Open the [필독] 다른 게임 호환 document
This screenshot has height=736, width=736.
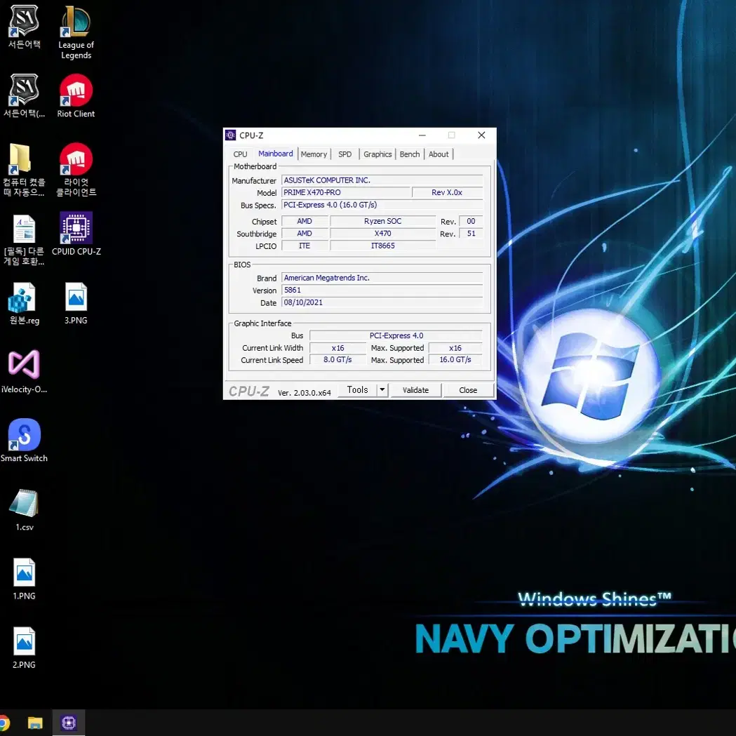[x=24, y=239]
